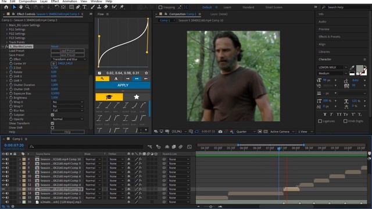Expand Main_BG Layer Settings group

coord(7,25)
